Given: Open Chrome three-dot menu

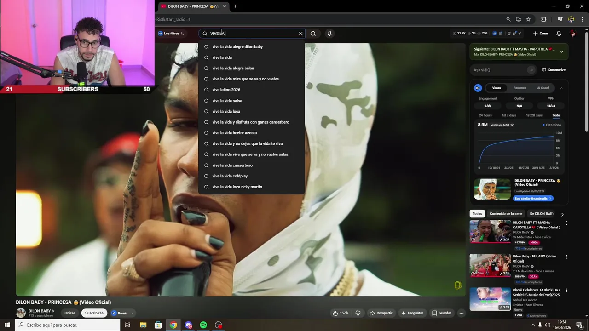Looking at the screenshot, I should [x=582, y=19].
